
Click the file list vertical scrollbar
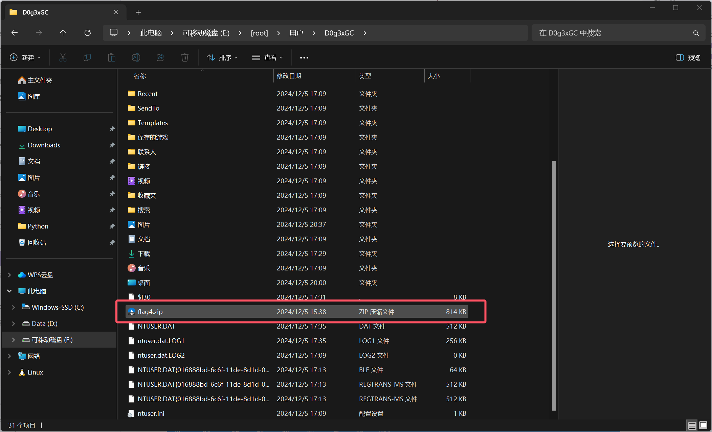(554, 286)
